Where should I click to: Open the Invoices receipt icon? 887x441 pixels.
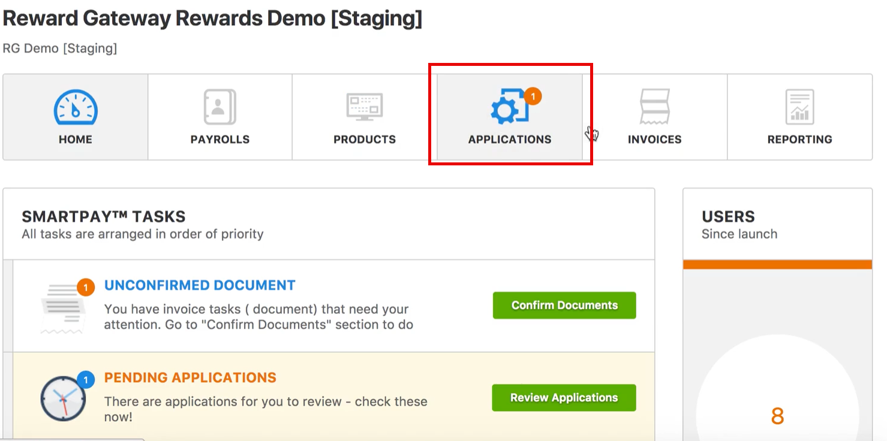(654, 105)
